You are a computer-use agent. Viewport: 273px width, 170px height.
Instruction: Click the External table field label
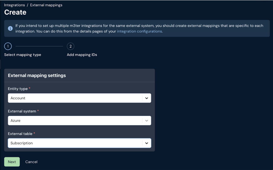20,134
